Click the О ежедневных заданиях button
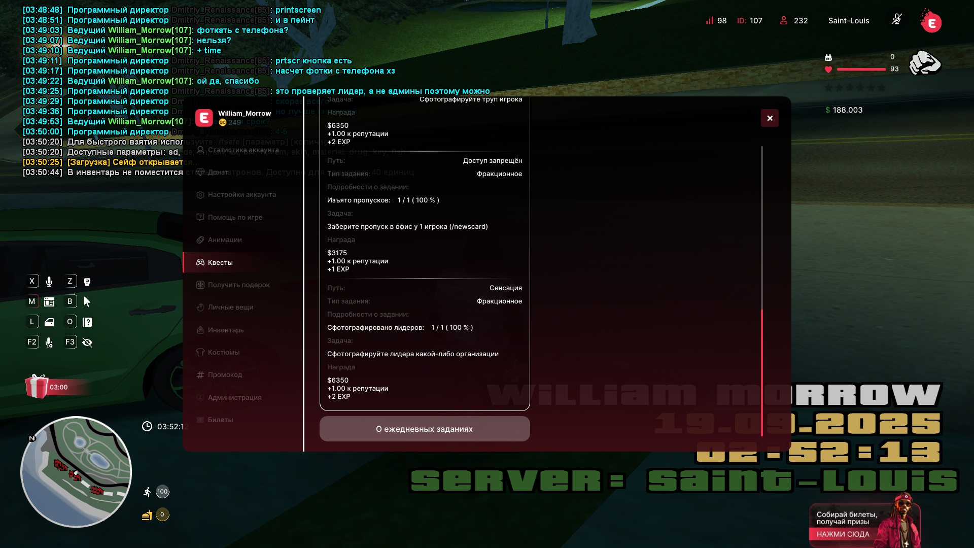This screenshot has width=974, height=548. [x=425, y=429]
